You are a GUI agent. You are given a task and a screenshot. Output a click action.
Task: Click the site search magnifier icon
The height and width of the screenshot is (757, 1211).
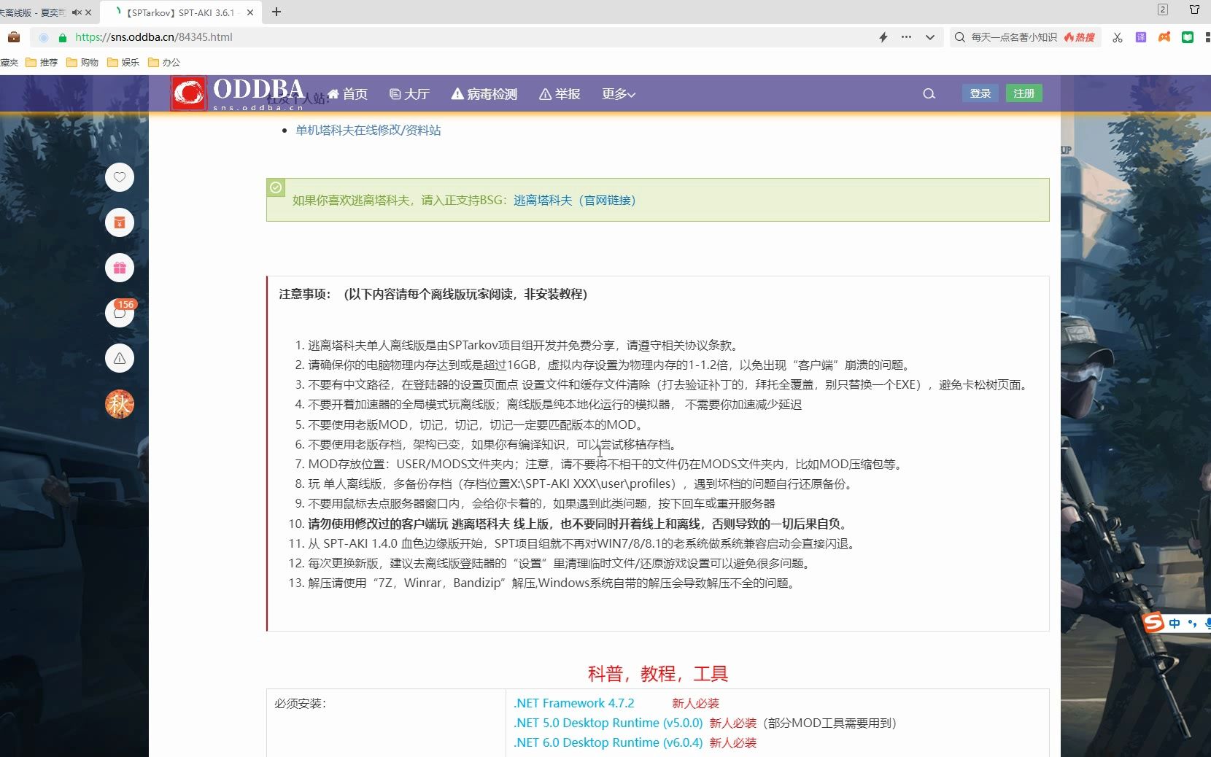click(x=929, y=94)
